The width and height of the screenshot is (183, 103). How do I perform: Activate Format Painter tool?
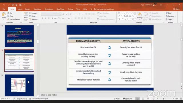[14, 19]
